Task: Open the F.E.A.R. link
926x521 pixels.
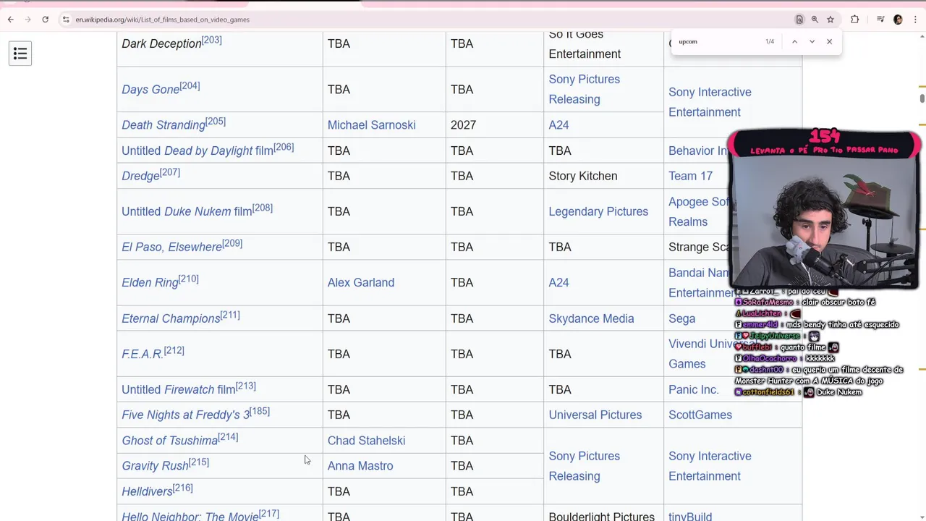Action: [x=143, y=355]
